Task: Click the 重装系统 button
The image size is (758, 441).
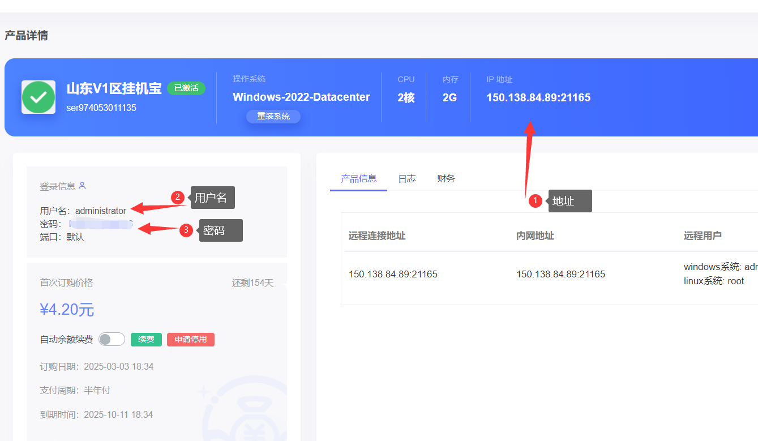Action: [x=273, y=116]
